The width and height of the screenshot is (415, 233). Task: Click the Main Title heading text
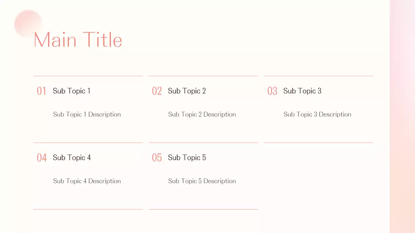(x=78, y=40)
